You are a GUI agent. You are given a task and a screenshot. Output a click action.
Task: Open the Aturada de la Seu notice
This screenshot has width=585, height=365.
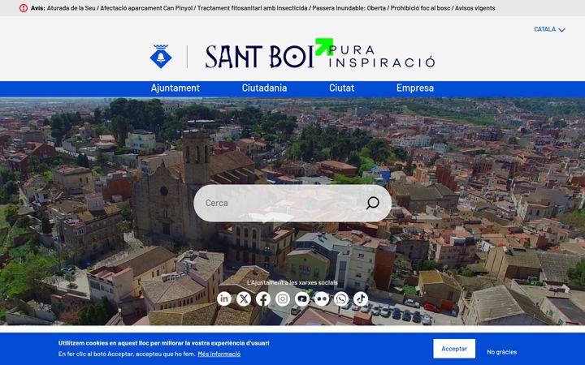pos(71,8)
